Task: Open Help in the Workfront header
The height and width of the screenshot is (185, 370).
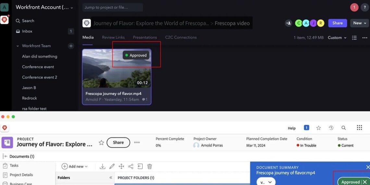Action: (x=292, y=128)
